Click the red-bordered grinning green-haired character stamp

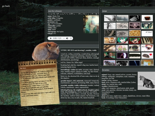pos(135,40)
